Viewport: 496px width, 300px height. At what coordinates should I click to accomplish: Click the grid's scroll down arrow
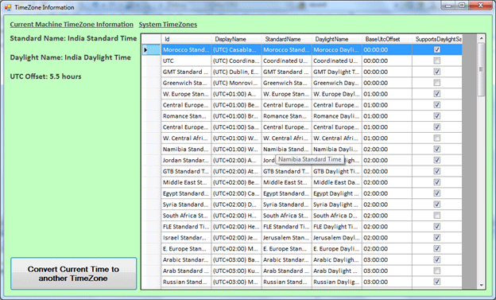click(481, 285)
